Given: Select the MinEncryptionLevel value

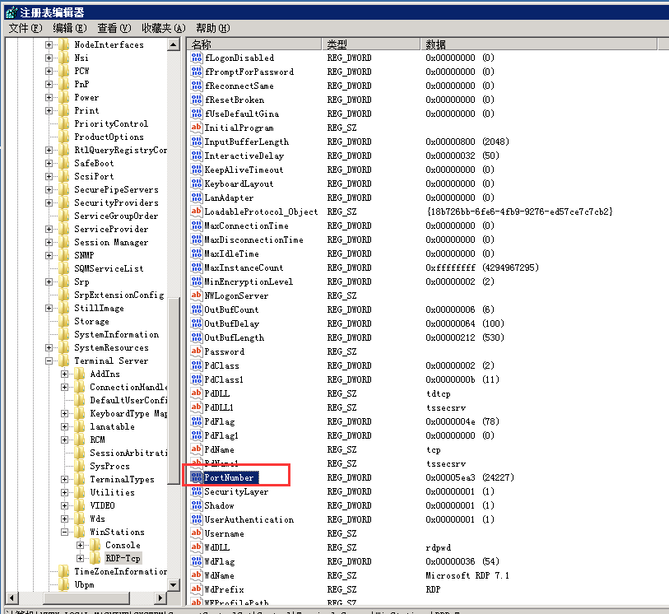Looking at the screenshot, I should point(249,281).
